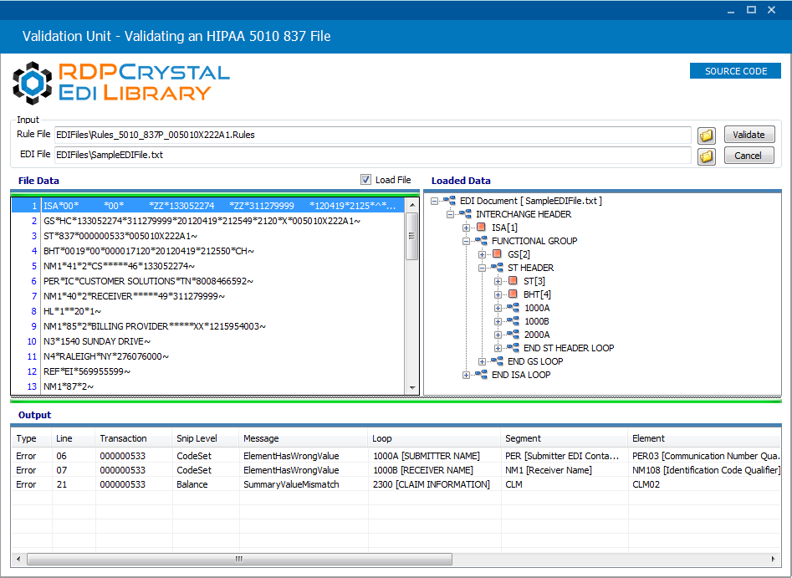The height and width of the screenshot is (578, 792).
Task: Click into the EDI File path field
Action: [373, 155]
